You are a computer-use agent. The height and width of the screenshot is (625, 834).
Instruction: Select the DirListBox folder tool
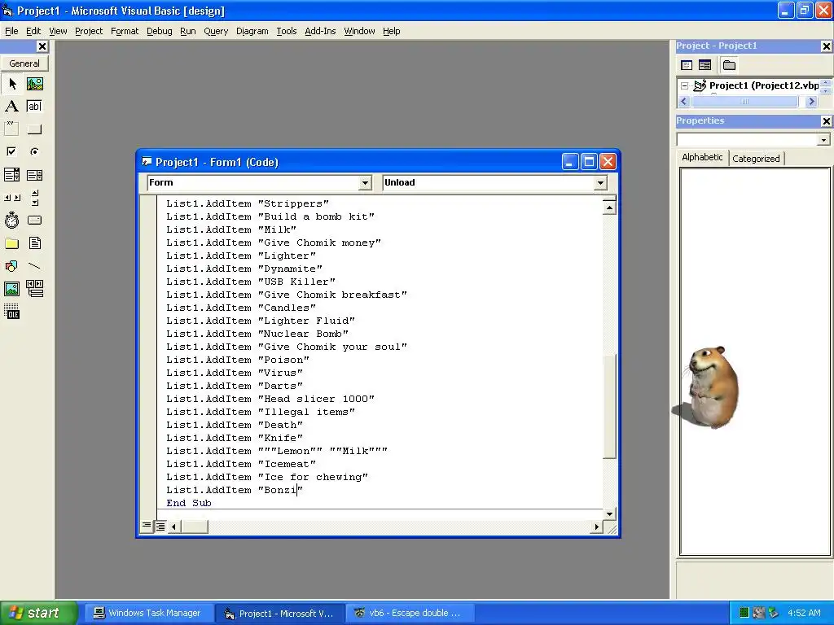click(x=11, y=243)
